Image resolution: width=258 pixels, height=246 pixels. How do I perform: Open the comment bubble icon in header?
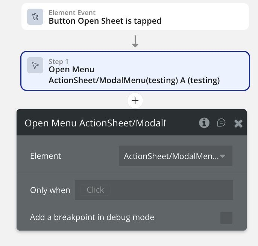point(221,123)
